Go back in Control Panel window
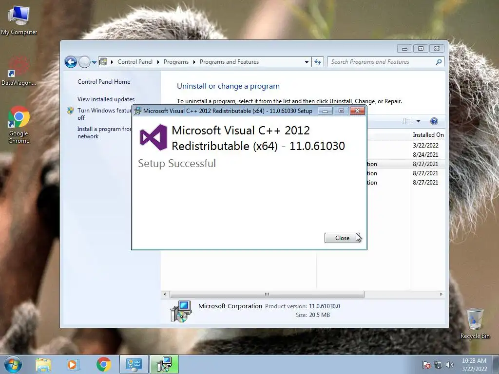 [71, 62]
